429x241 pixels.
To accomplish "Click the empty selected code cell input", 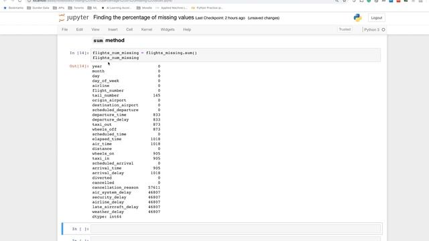I will [235, 229].
